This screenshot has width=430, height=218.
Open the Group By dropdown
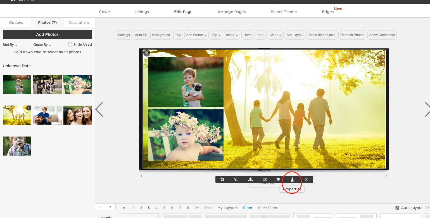tap(42, 45)
